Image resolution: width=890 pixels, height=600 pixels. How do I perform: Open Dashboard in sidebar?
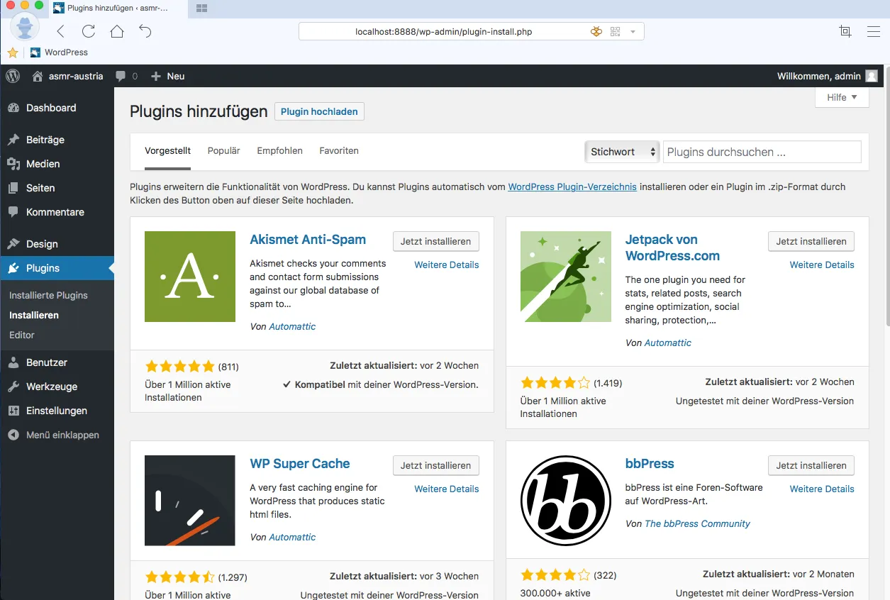pyautogui.click(x=57, y=108)
